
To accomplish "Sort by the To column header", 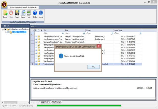I will point(54,31).
